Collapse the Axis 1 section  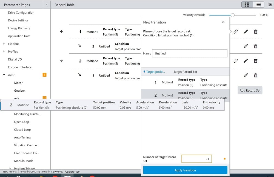[x=4, y=75]
